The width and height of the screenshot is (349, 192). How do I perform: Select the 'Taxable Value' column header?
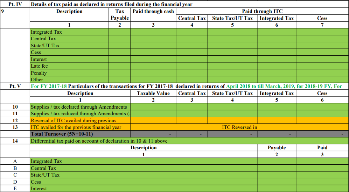pyautogui.click(x=153, y=93)
